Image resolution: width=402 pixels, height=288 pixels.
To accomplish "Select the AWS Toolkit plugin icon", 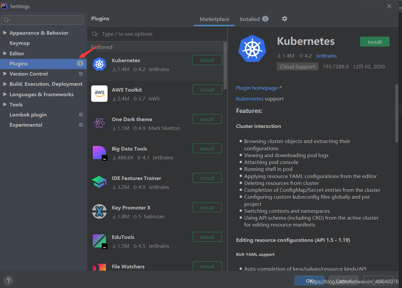I will 99,94.
